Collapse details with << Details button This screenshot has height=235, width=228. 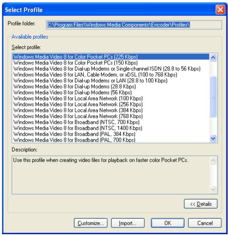[x=200, y=204]
